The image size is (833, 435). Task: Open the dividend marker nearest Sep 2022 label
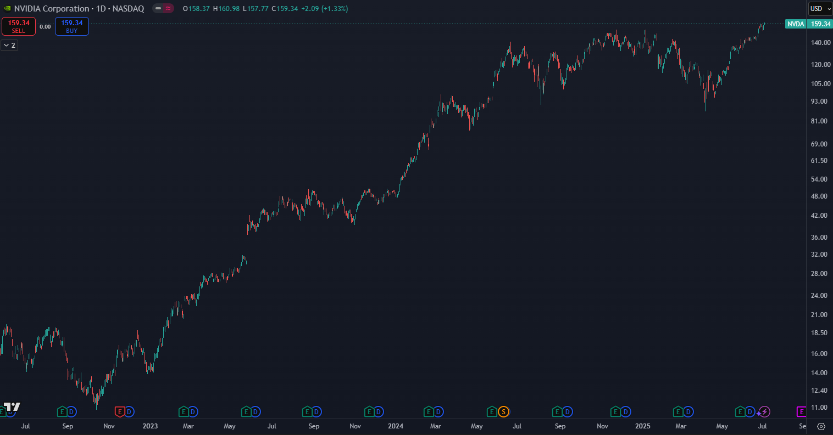point(72,411)
